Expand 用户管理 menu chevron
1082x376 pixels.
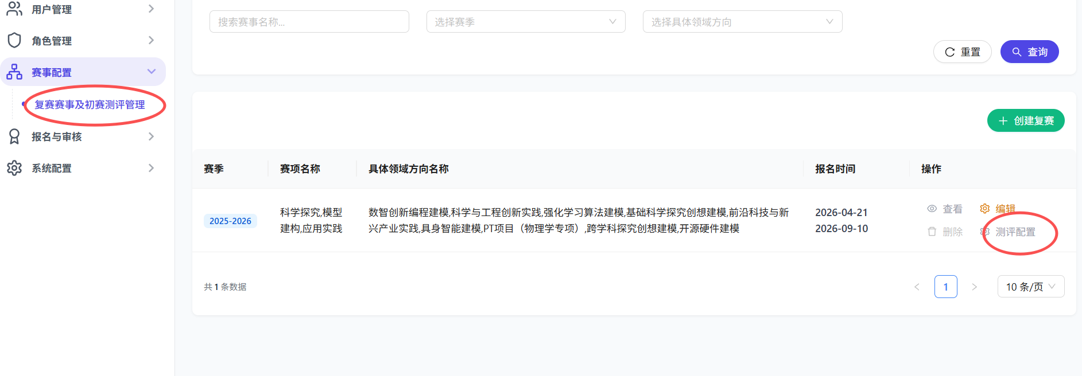tap(151, 9)
